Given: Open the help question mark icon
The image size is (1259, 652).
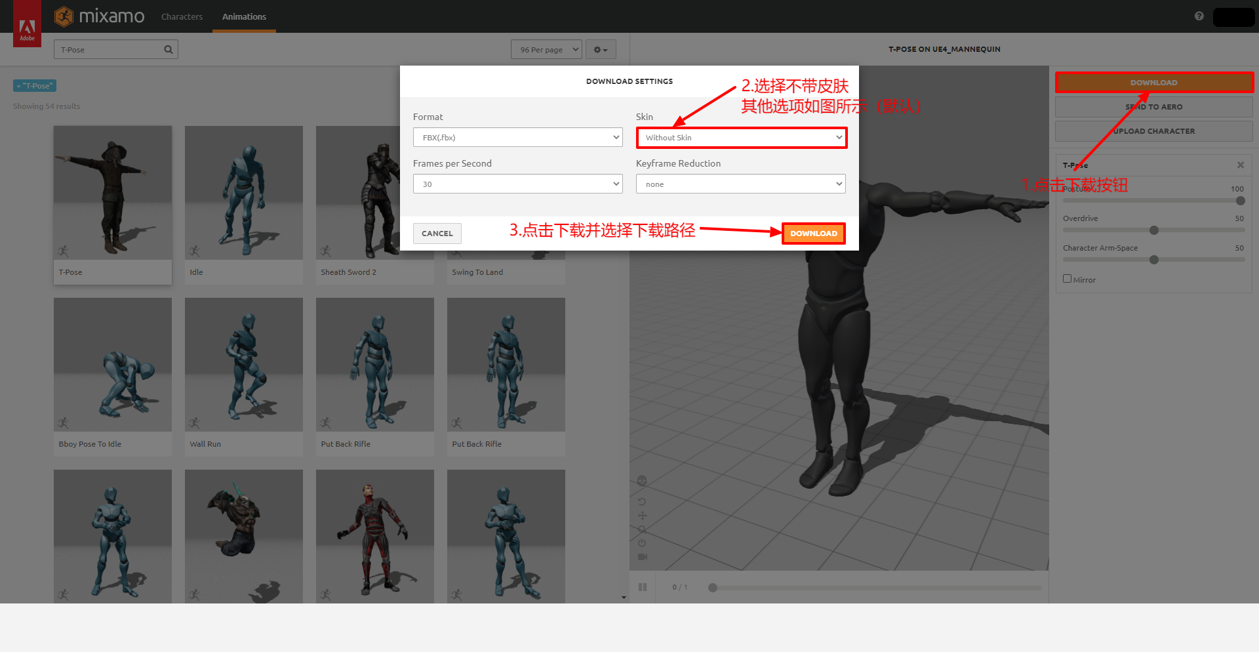Looking at the screenshot, I should point(1199,16).
